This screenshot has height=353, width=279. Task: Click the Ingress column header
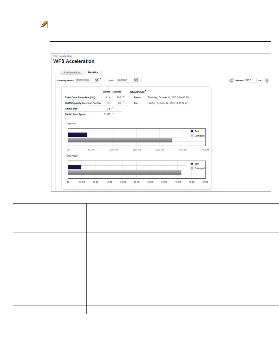(x=117, y=92)
